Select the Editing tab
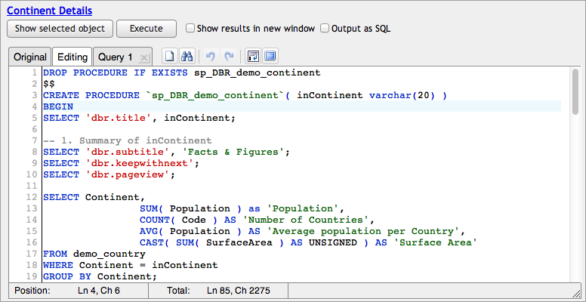The width and height of the screenshot is (586, 302). (72, 57)
